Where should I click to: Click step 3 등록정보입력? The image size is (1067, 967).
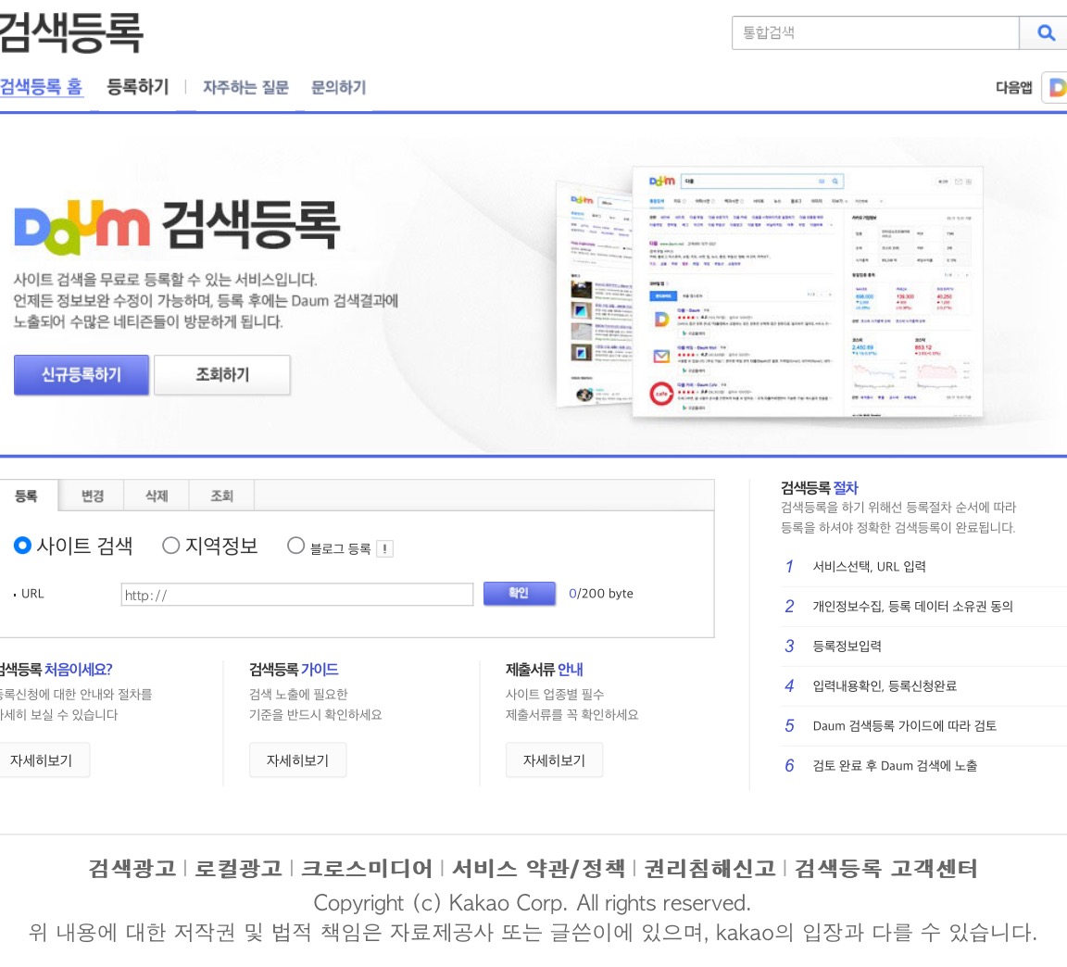point(847,646)
